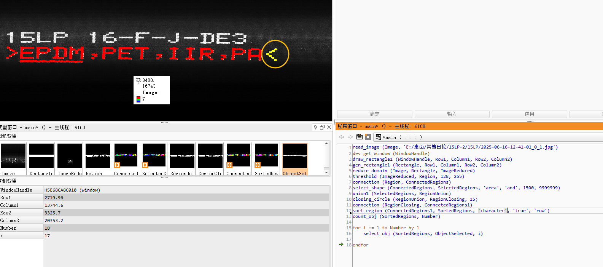Image resolution: width=603 pixels, height=267 pixels.
Task: Click the closing_circle code line
Action: click(415, 199)
